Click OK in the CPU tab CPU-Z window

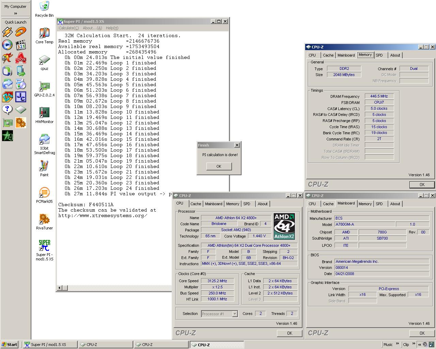290,333
